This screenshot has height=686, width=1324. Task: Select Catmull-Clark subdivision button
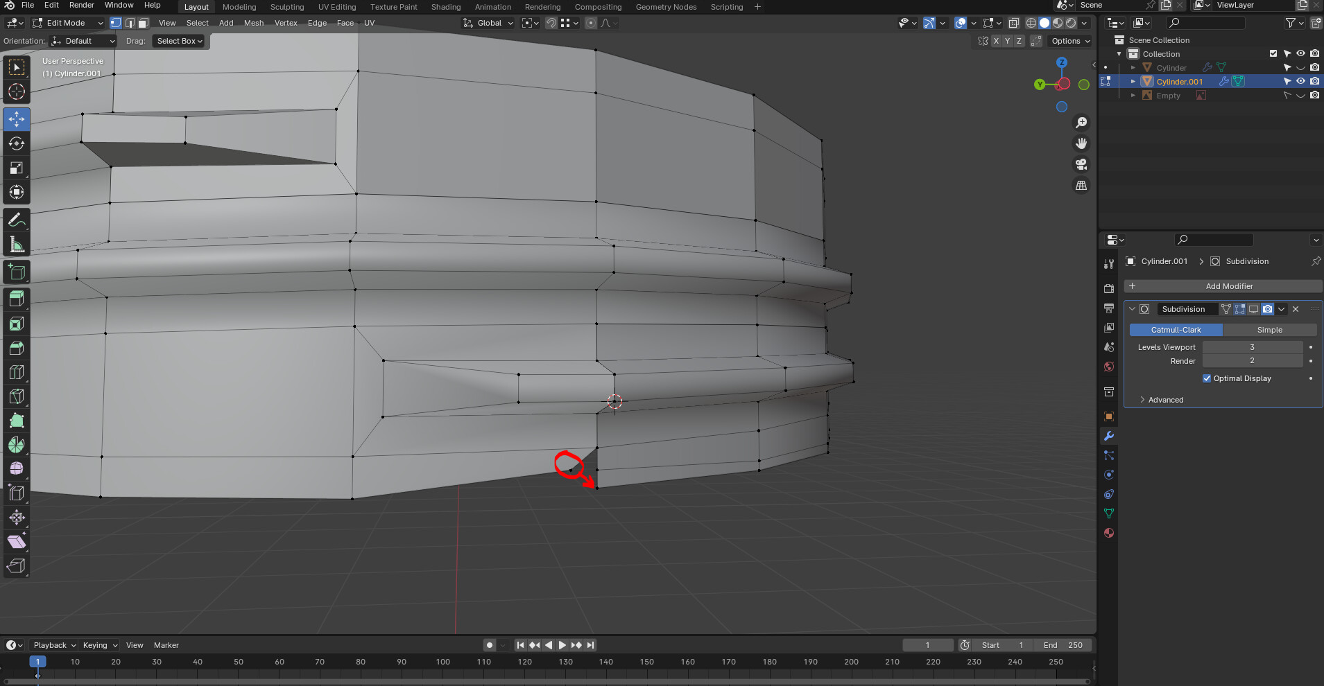[1176, 330]
